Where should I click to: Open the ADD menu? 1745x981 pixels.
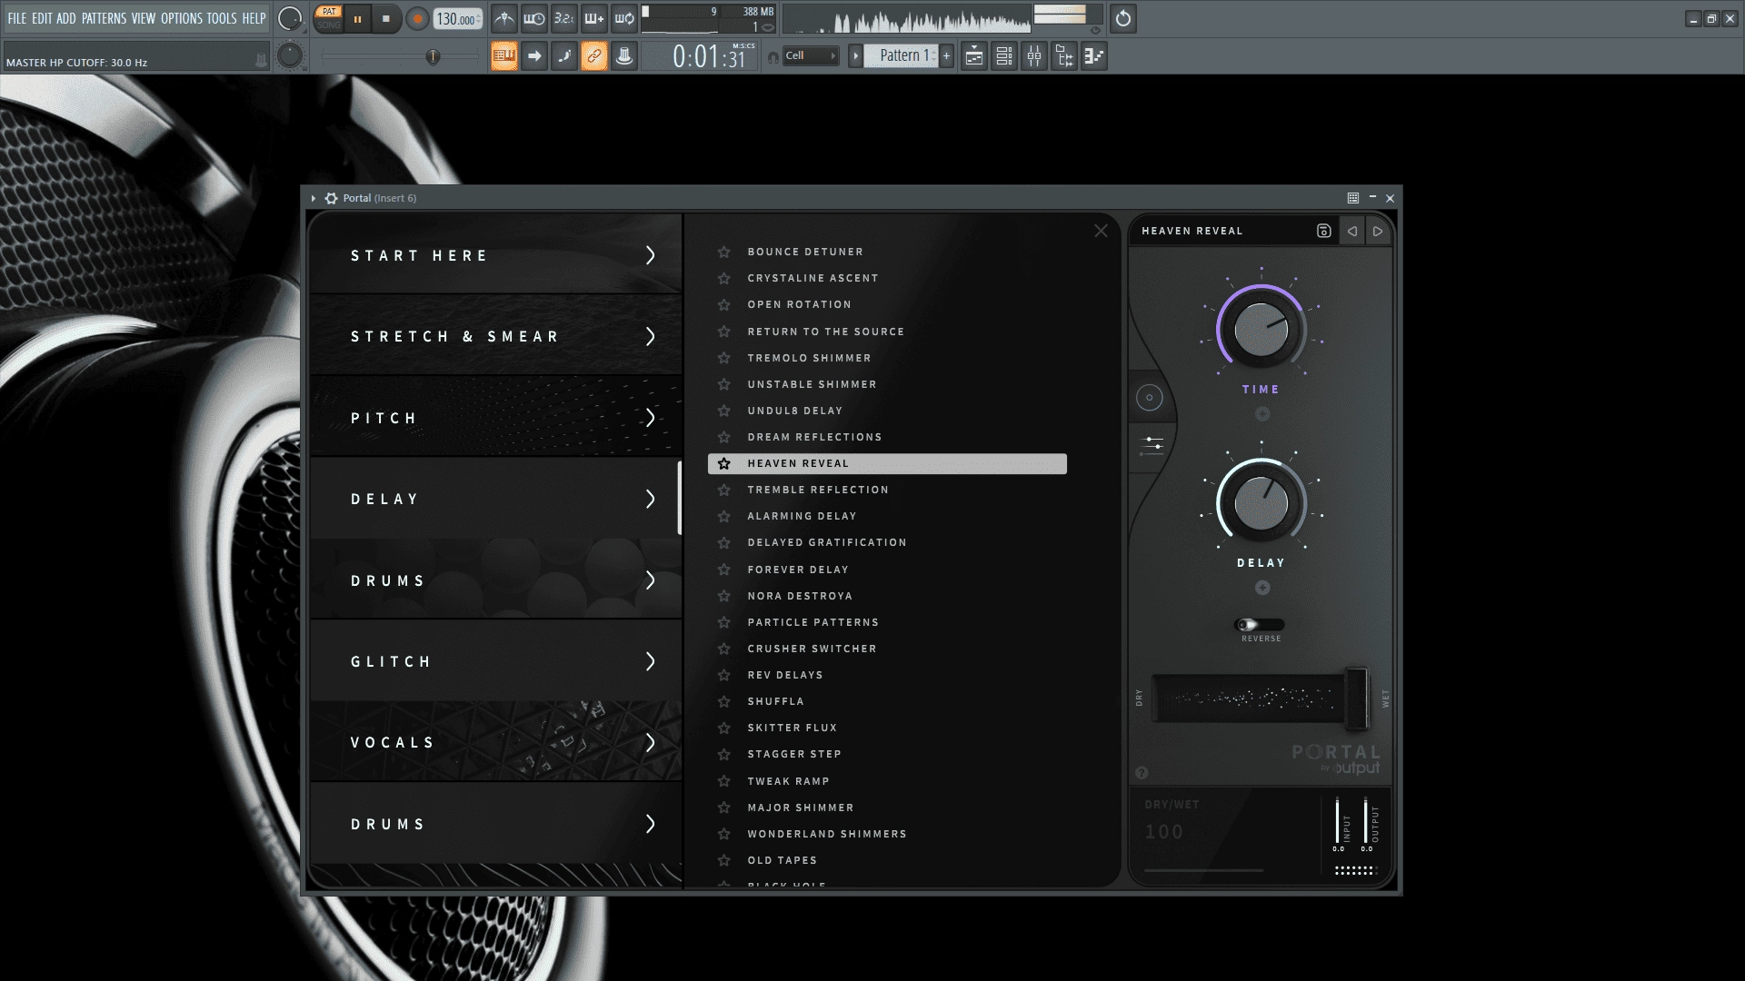(66, 18)
